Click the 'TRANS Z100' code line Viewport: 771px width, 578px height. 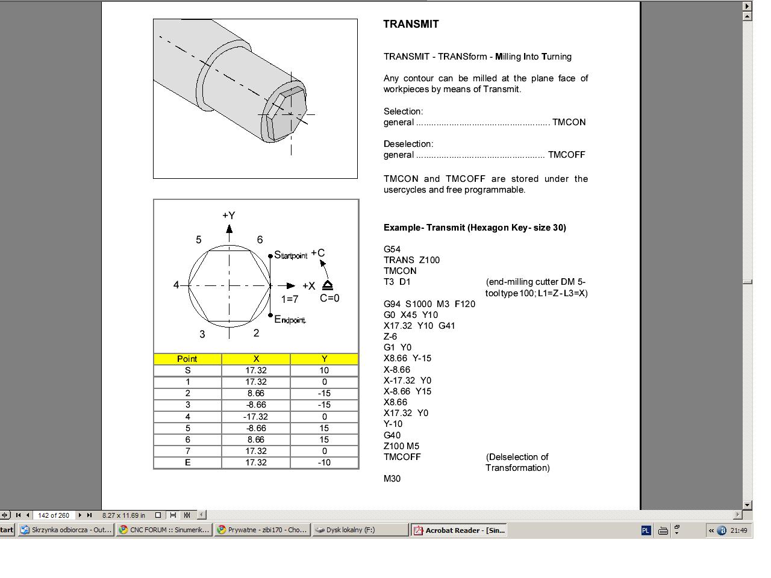pyautogui.click(x=412, y=260)
